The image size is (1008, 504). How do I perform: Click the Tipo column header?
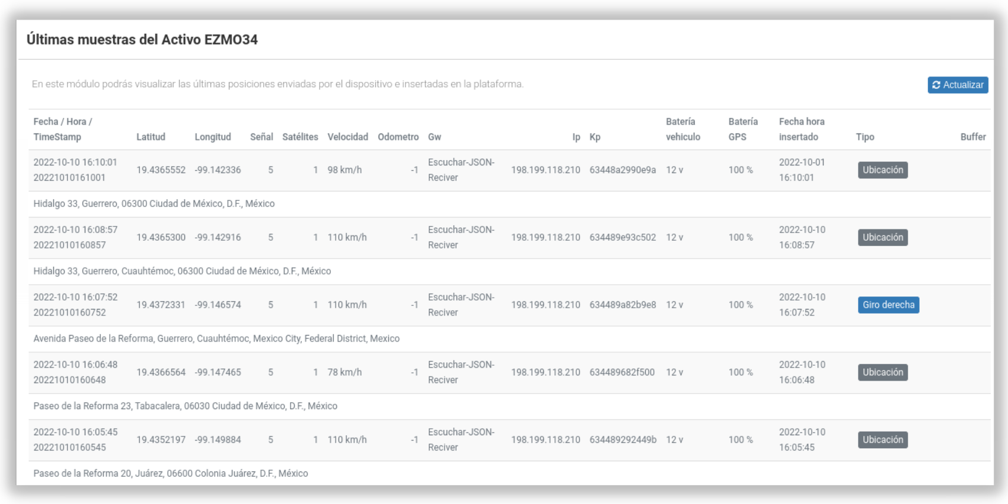click(x=865, y=137)
